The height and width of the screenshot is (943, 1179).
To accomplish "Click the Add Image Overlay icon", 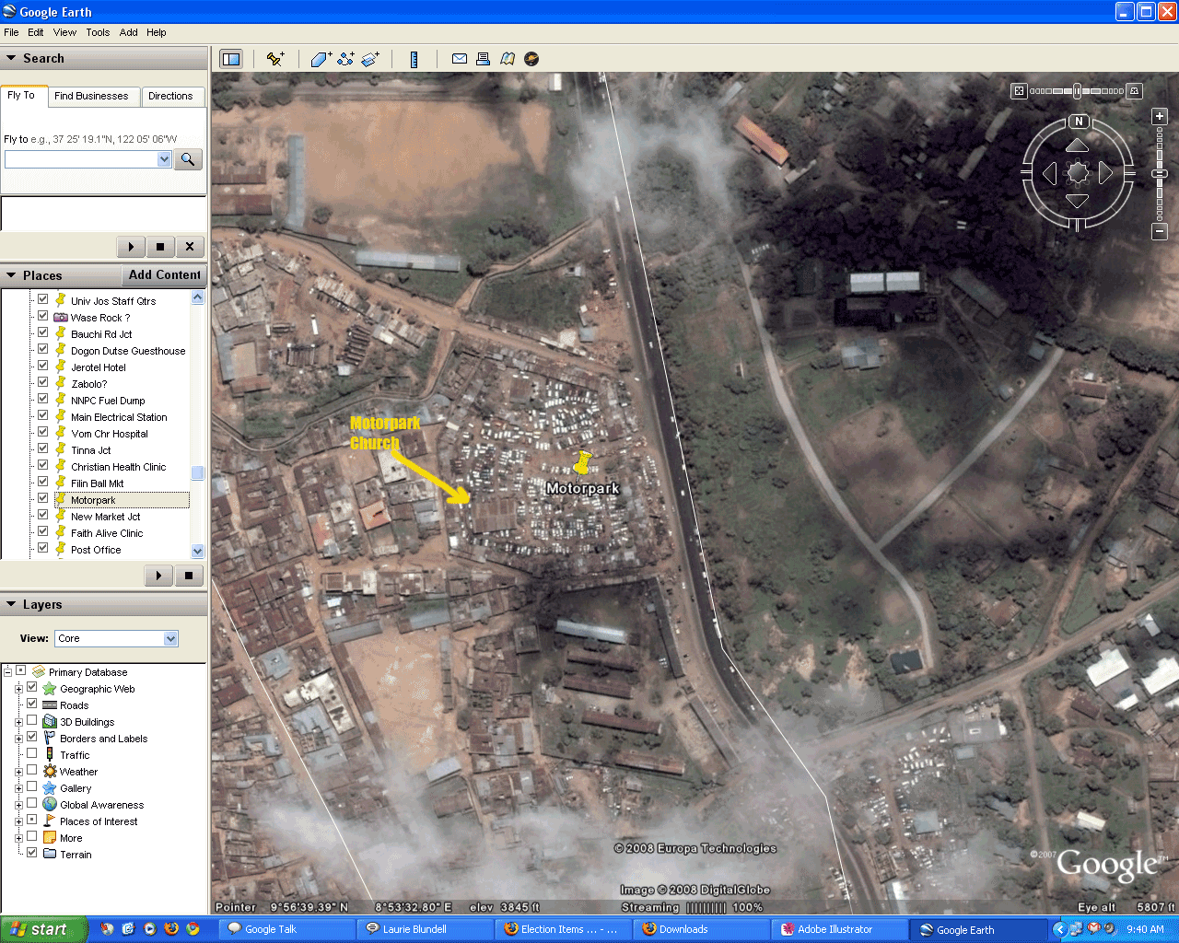I will coord(370,59).
